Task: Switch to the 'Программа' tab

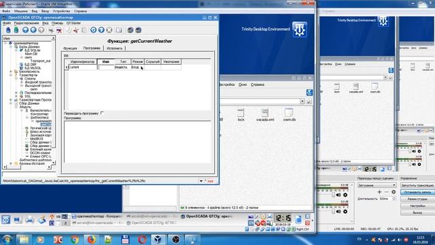Action: tap(92, 48)
